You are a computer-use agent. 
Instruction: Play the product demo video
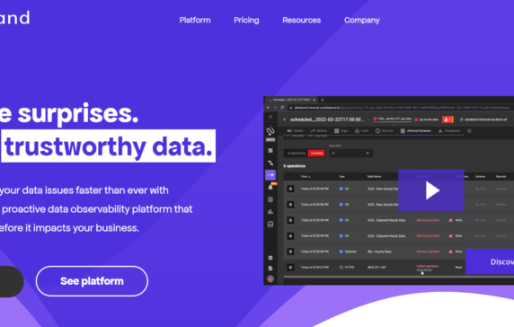pyautogui.click(x=431, y=190)
